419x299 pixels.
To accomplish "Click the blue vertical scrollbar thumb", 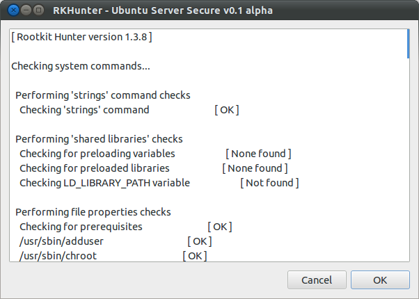I will tap(408, 44).
